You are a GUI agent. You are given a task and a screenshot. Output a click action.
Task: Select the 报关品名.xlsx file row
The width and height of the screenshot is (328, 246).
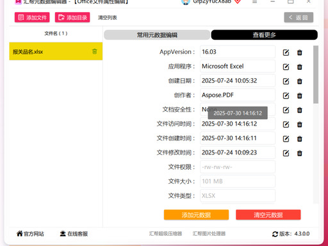(56, 51)
